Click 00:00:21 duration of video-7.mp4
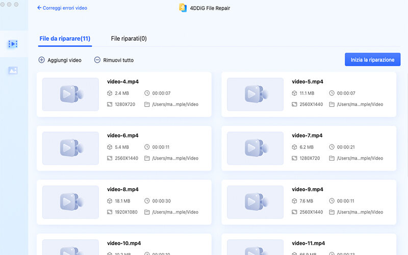This screenshot has width=408, height=255. click(346, 147)
